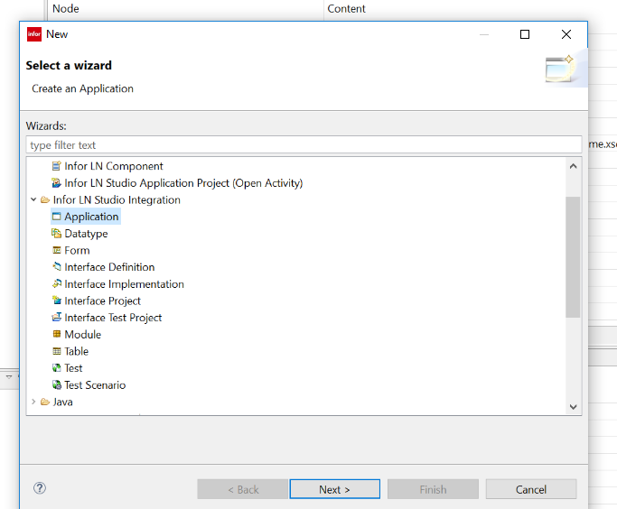
Task: Click the Application wizard icon
Action: [57, 217]
